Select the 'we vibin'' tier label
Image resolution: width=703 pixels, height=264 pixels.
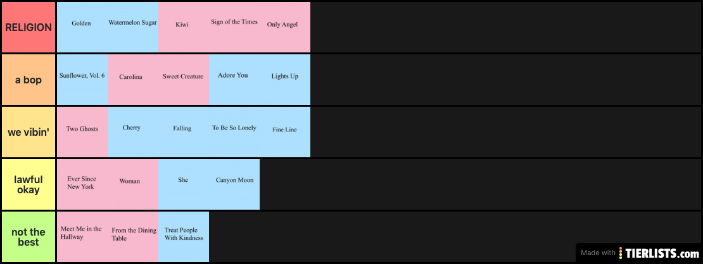(28, 132)
